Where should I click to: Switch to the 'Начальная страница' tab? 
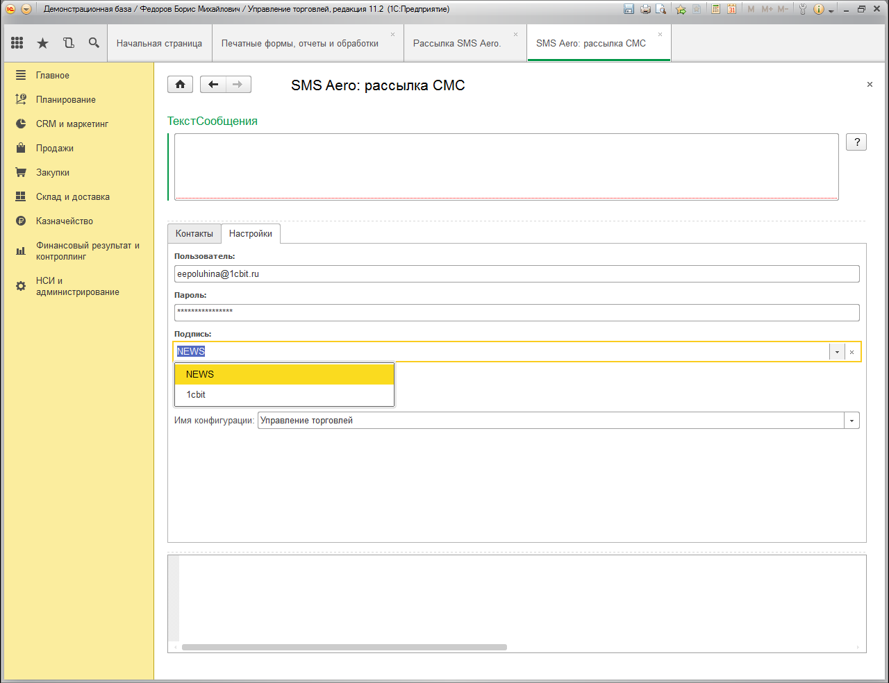point(159,43)
